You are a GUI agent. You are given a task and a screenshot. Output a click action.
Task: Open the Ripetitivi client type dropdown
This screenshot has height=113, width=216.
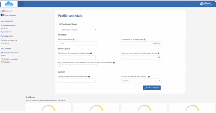(x=141, y=81)
